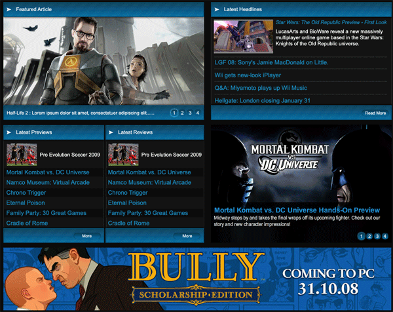Click Pro Evolution Soccer 2009 thumbnail in Previews
Viewport: 393px width, 312px height.
click(x=22, y=155)
